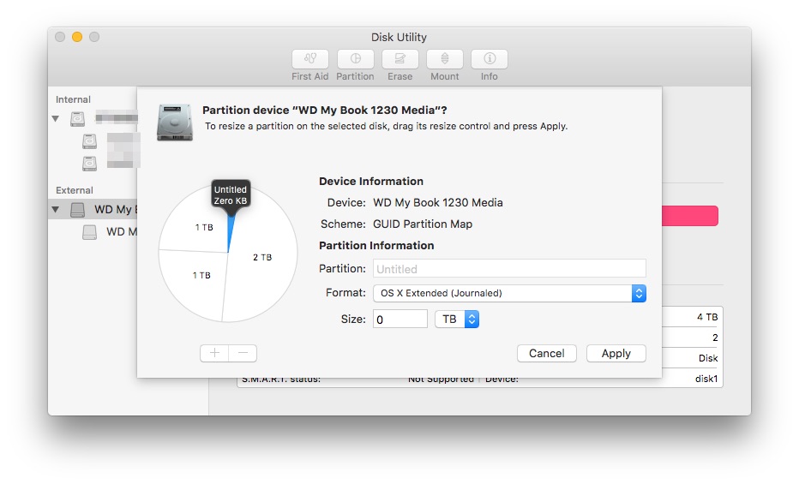Click the Mount toolbar icon

coord(445,59)
